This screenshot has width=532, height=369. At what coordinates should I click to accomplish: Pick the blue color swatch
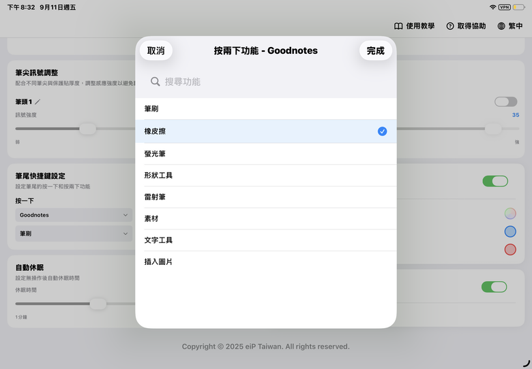[510, 231]
